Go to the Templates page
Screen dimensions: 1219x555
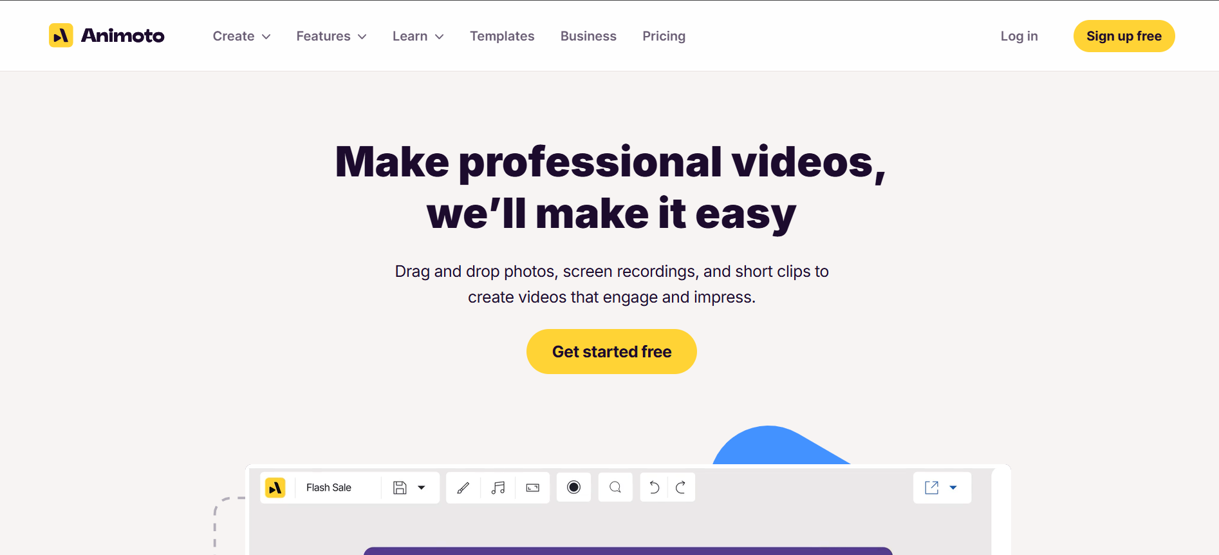pos(502,36)
